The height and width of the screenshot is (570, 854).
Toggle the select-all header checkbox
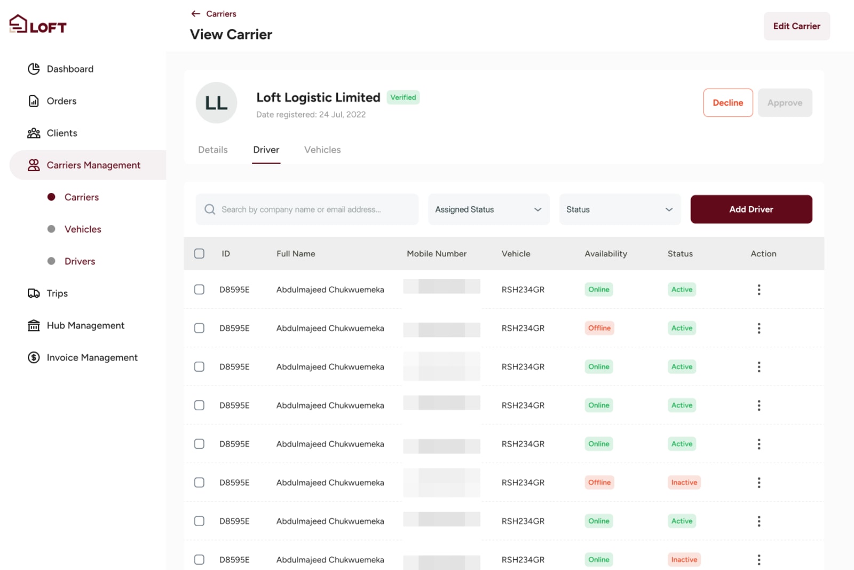tap(199, 254)
